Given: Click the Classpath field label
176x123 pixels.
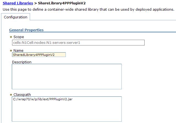Looking at the screenshot, I should (22, 95).
